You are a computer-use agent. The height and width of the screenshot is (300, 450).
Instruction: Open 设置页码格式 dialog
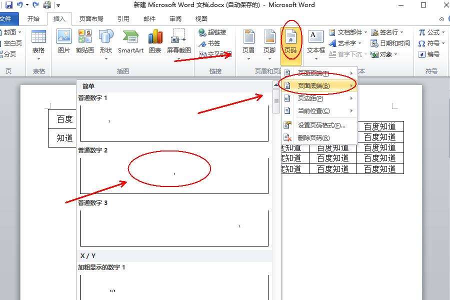(x=319, y=125)
